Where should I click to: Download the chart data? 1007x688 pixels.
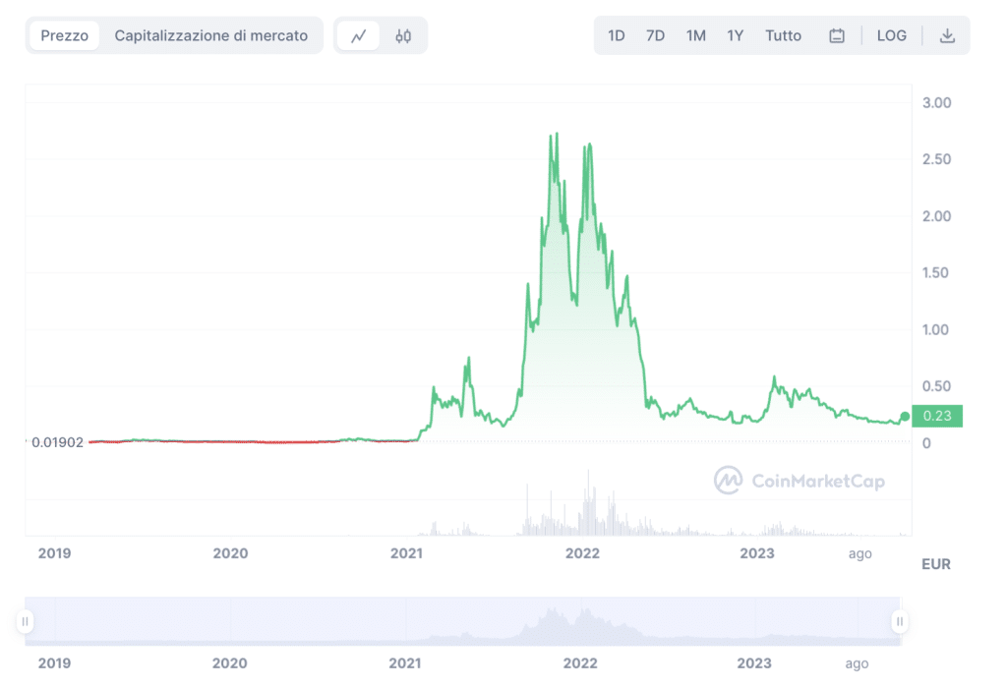947,34
